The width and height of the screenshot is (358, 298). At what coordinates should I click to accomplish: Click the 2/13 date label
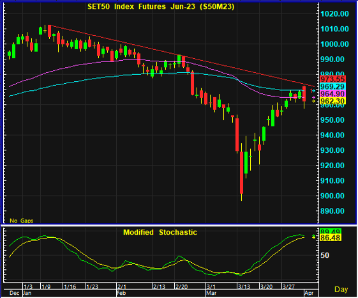pos(159,286)
